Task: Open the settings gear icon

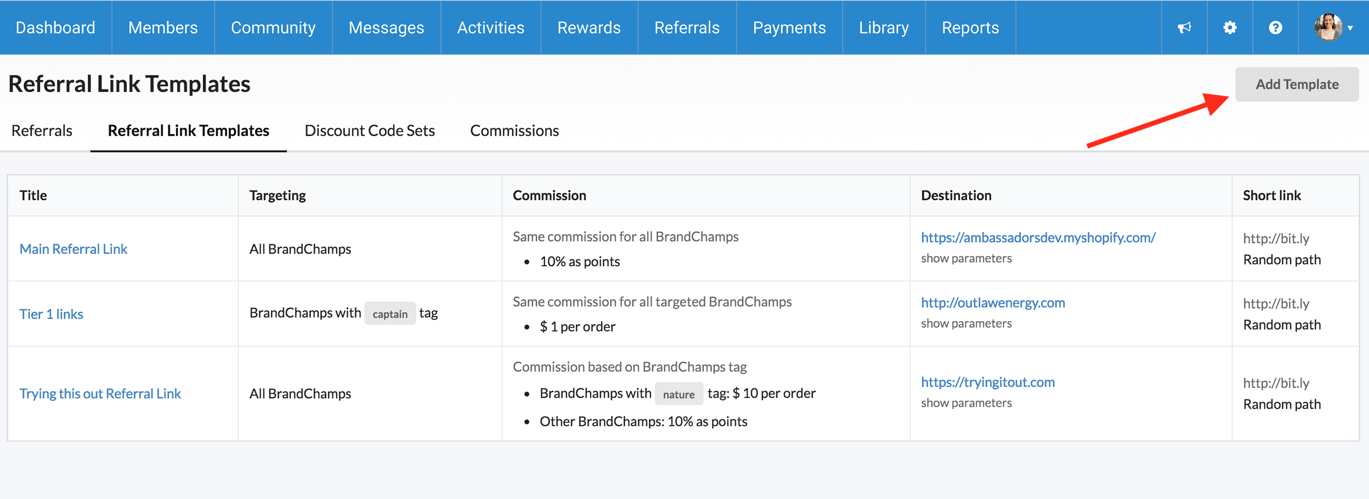Action: click(x=1230, y=28)
